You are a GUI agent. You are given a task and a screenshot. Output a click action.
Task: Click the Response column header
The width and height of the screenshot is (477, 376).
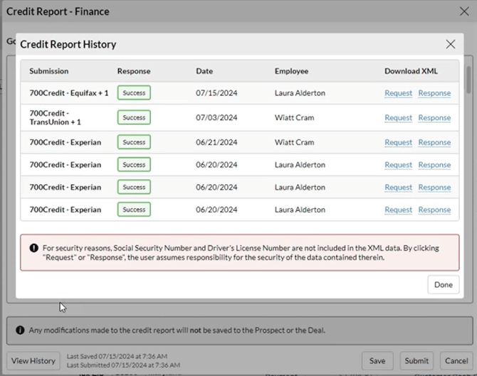pyautogui.click(x=134, y=71)
